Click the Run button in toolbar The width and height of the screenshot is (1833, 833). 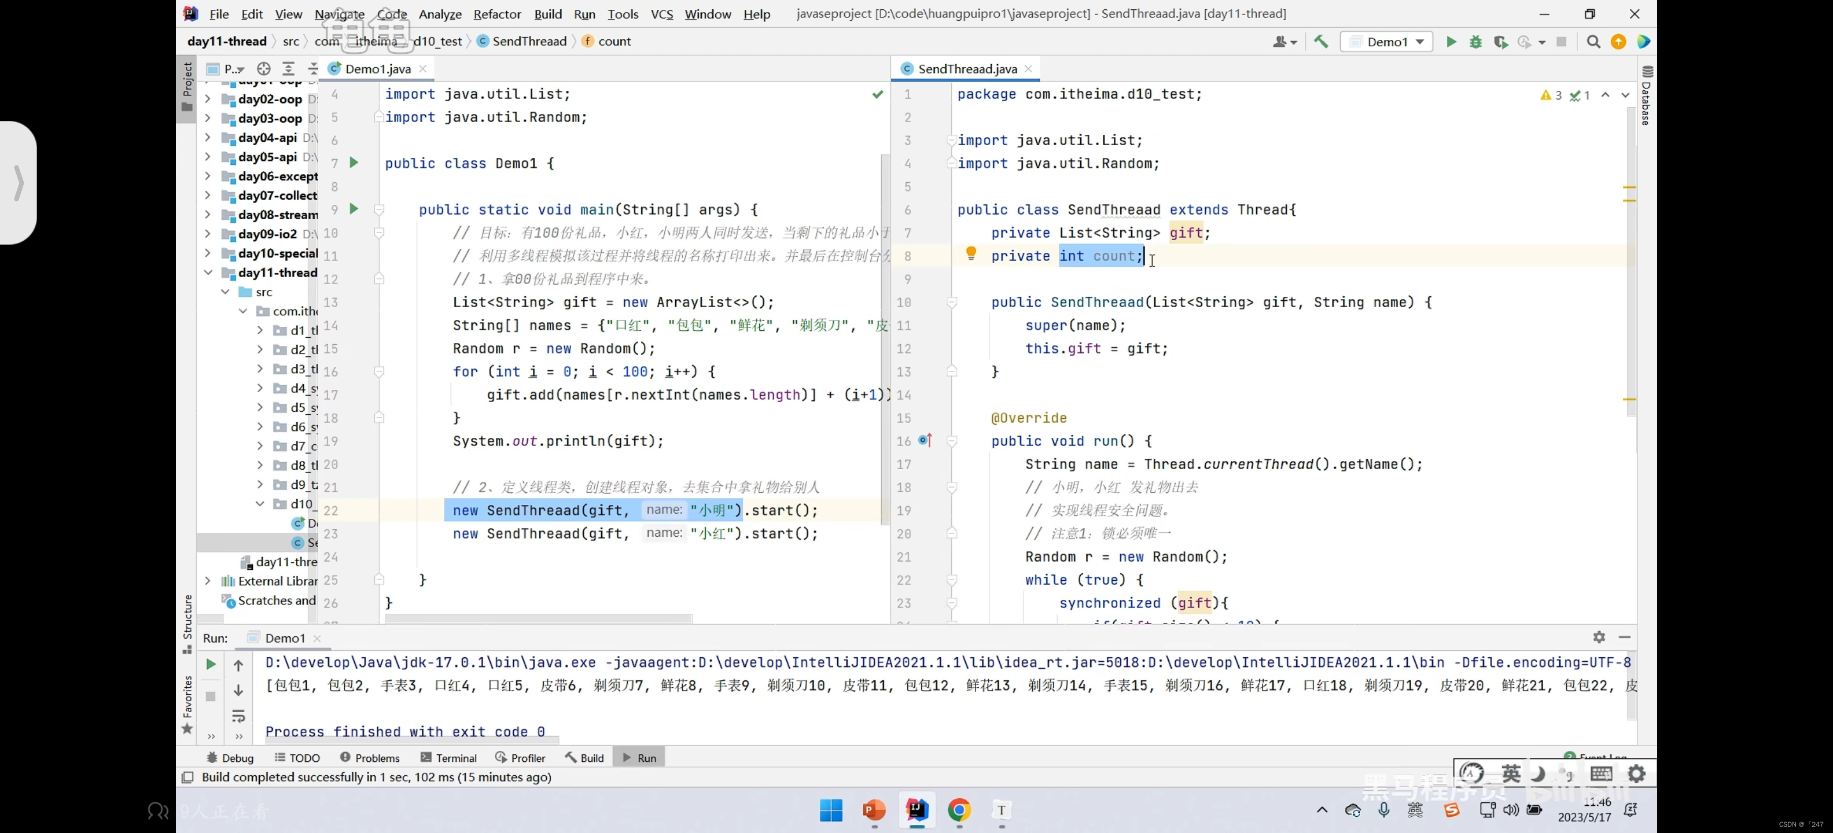coord(1449,41)
